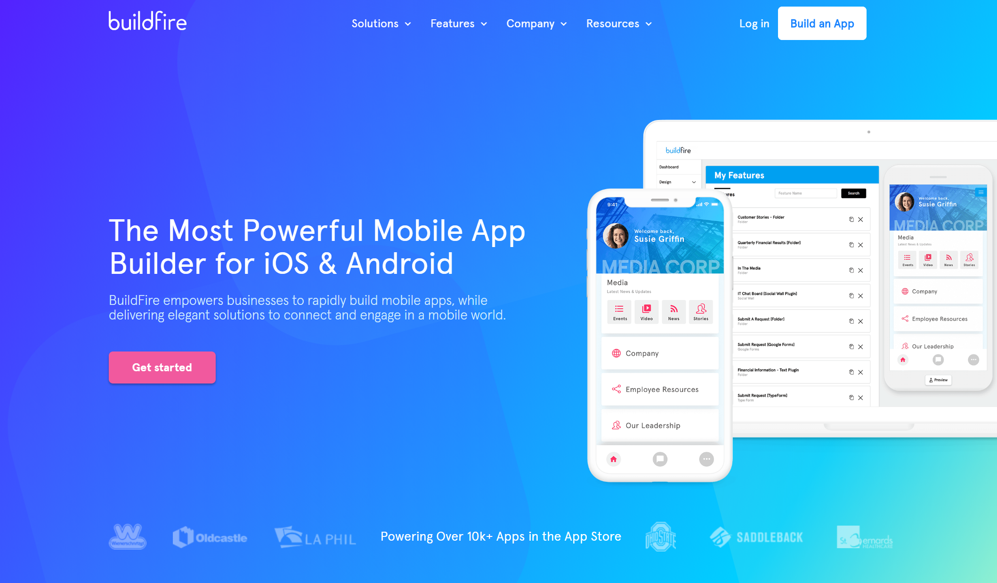Click the Company menu icon in app
Image resolution: width=997 pixels, height=583 pixels.
tap(615, 353)
